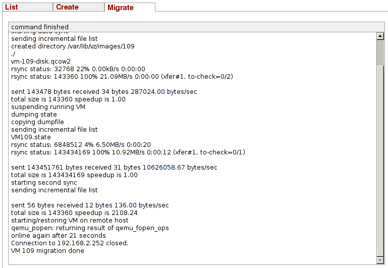Click 'total size is 143434169 speedup is 1.00'

[74, 175]
